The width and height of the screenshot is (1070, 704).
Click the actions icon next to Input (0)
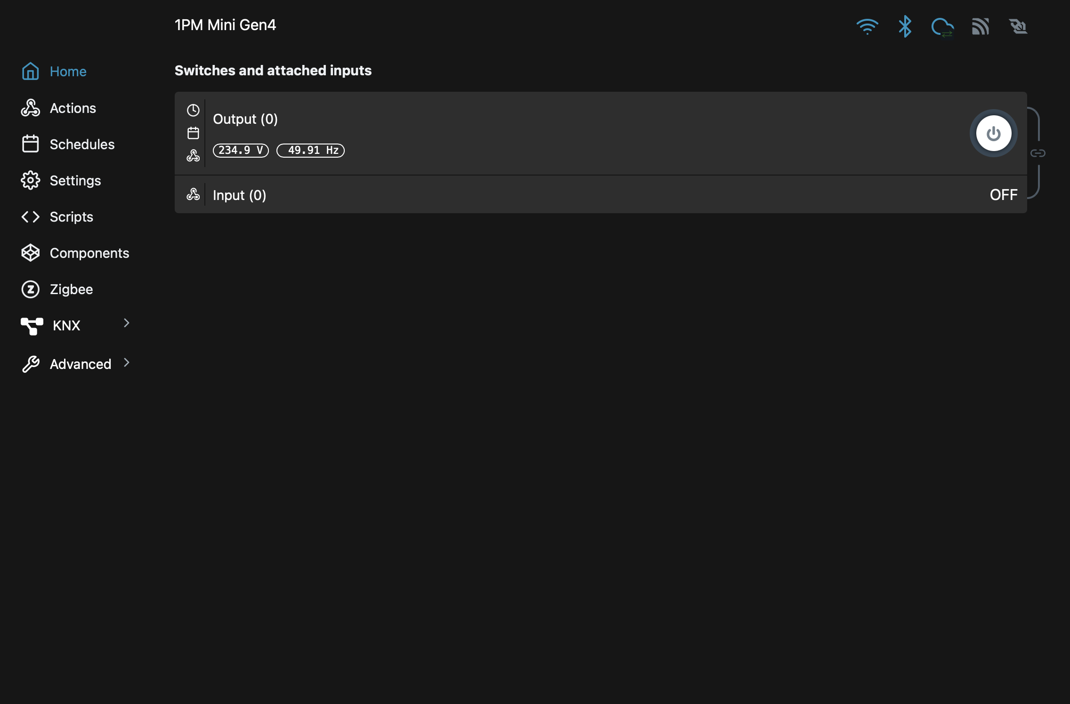coord(193,194)
